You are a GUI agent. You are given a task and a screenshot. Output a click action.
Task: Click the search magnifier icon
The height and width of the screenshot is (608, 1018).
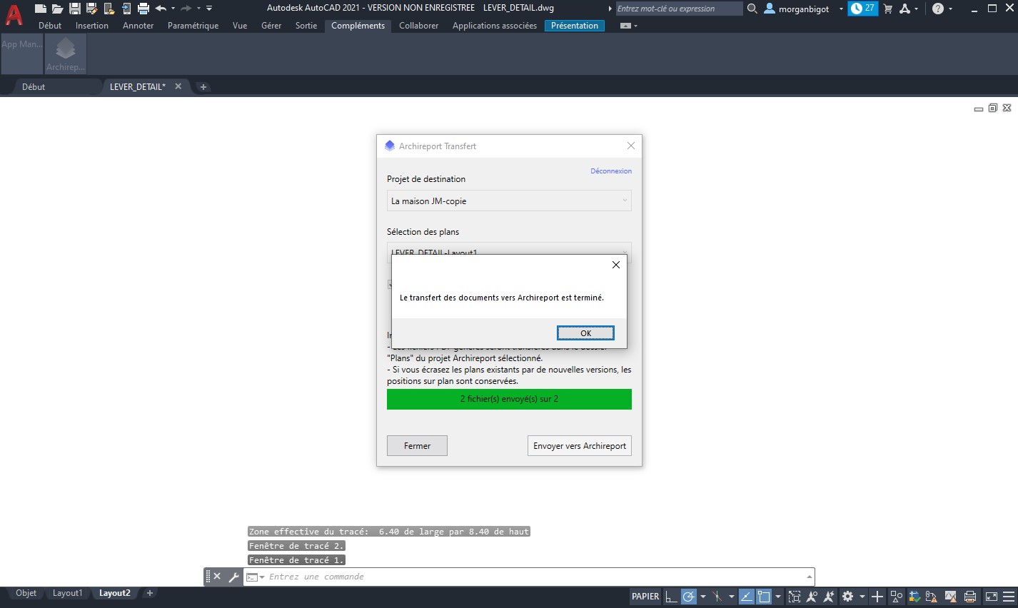[x=752, y=9]
